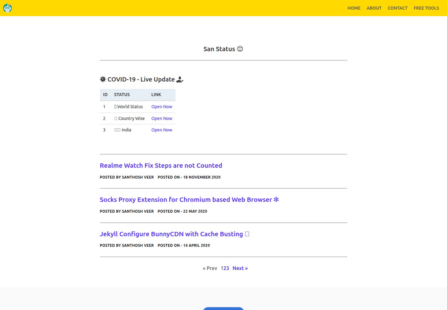Jump to page 3 in pagination

tap(228, 268)
